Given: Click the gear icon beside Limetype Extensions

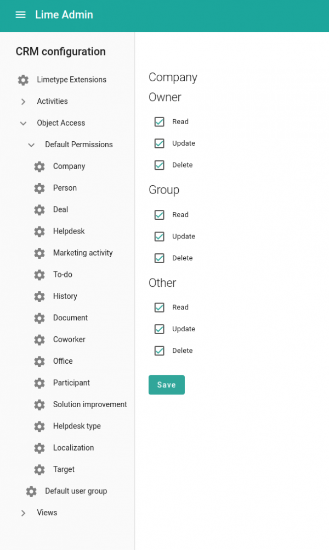Looking at the screenshot, I should (x=23, y=80).
